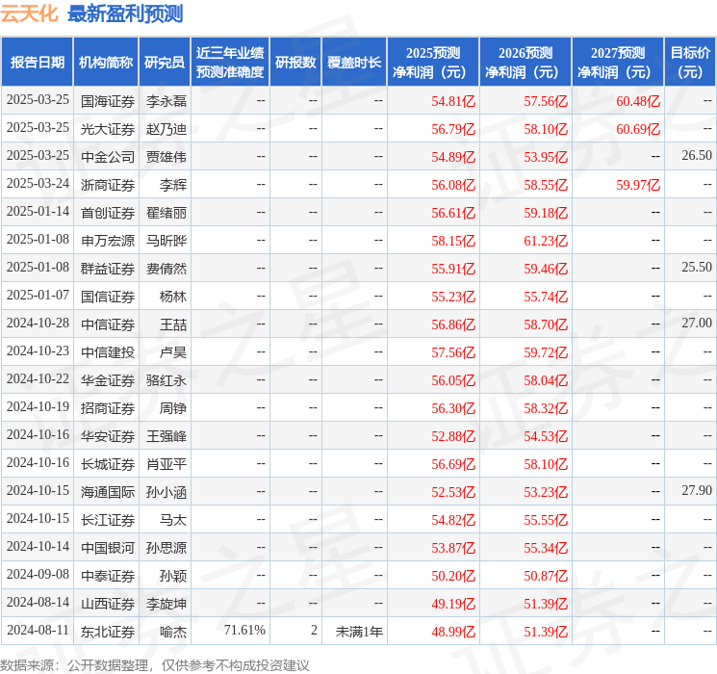Click the 近三年业绩预测准确度 column header
The width and height of the screenshot is (717, 674).
point(230,63)
